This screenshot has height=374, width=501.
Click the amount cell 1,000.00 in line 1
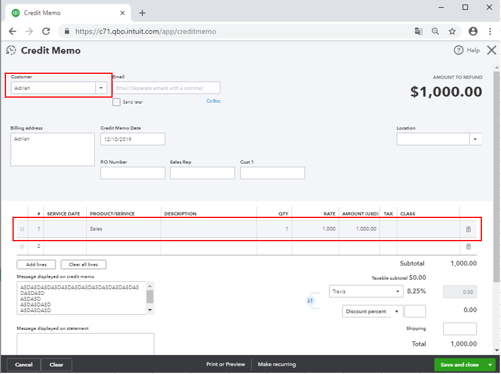click(x=359, y=229)
